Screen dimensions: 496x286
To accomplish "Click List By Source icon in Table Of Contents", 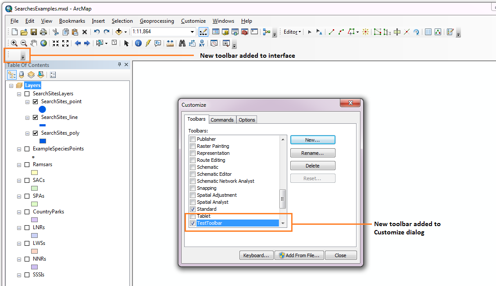I will click(x=21, y=75).
